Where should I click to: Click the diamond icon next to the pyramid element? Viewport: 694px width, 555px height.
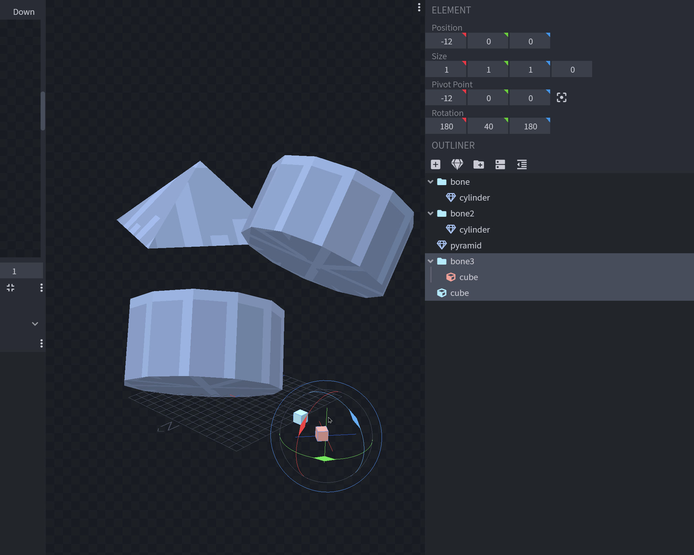(442, 245)
